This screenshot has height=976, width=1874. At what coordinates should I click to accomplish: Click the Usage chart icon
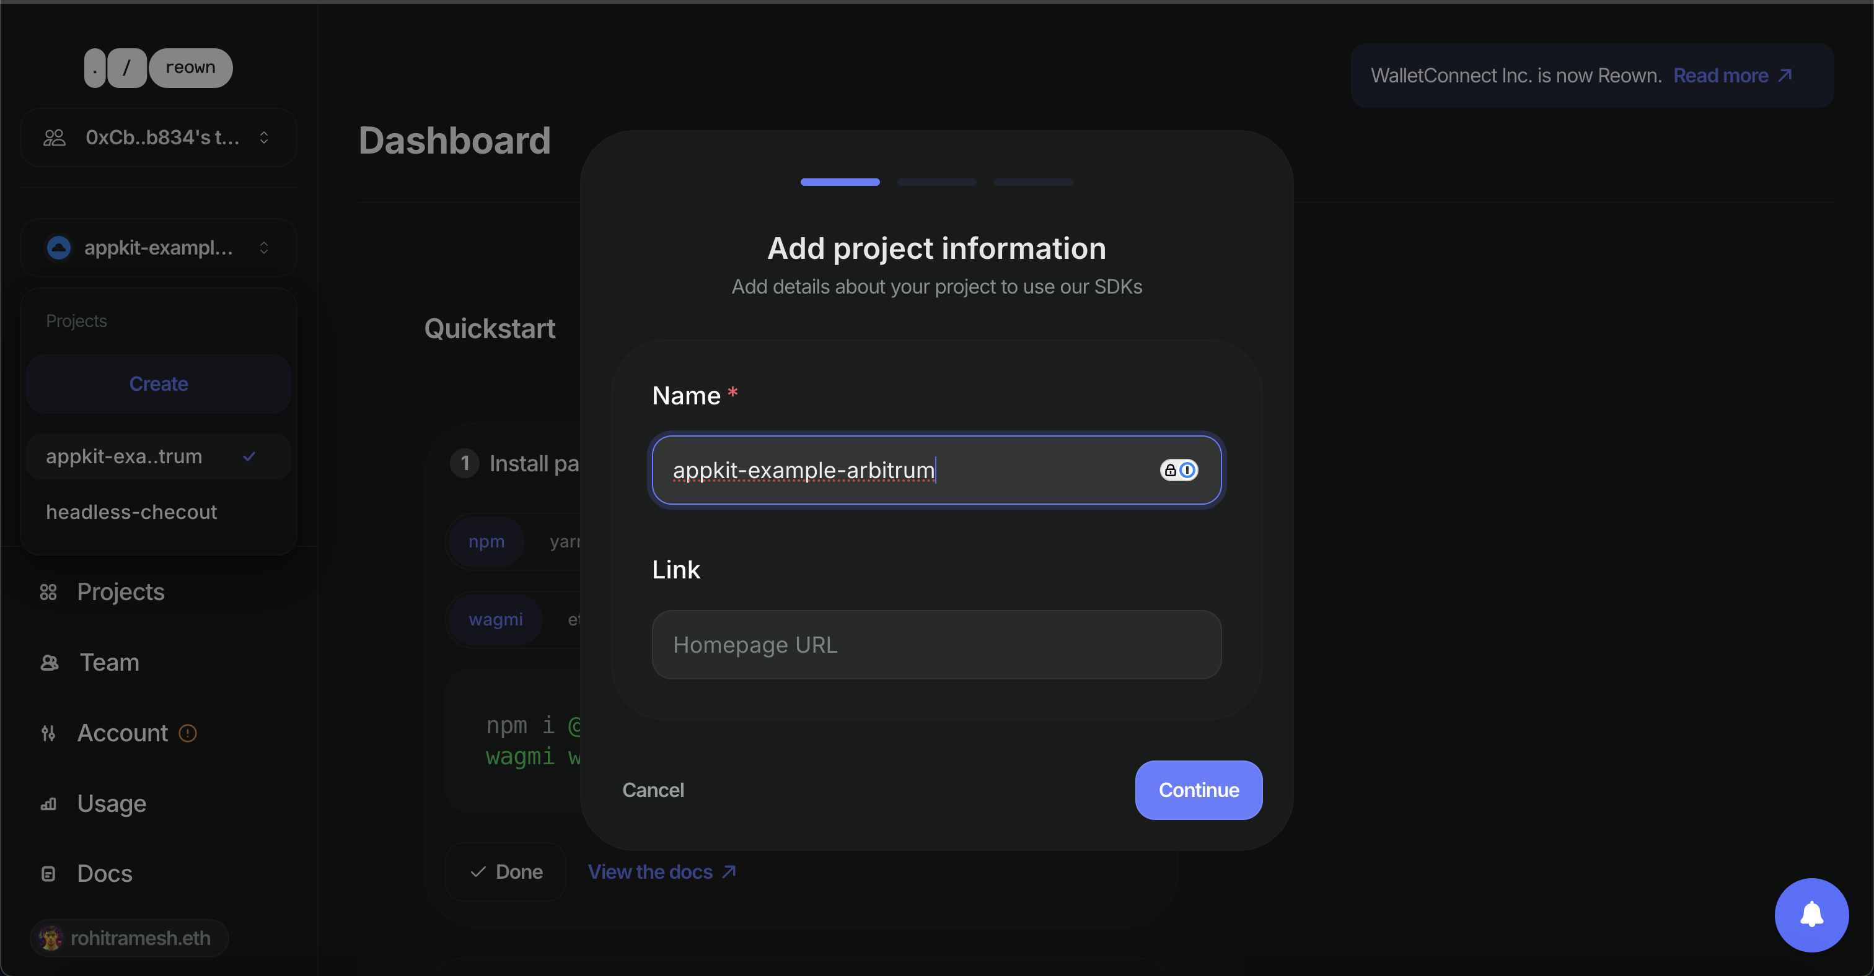point(48,804)
